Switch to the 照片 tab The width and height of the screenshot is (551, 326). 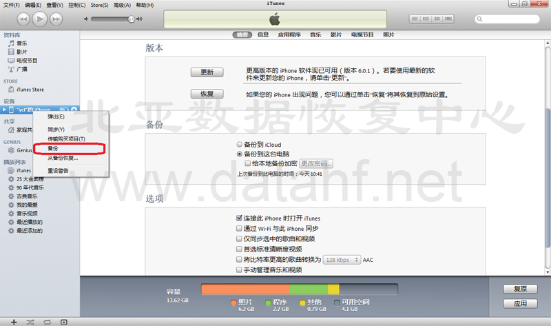tap(388, 34)
